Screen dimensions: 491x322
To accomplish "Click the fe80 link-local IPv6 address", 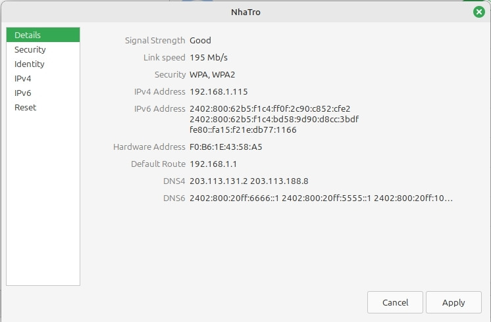I will click(243, 129).
